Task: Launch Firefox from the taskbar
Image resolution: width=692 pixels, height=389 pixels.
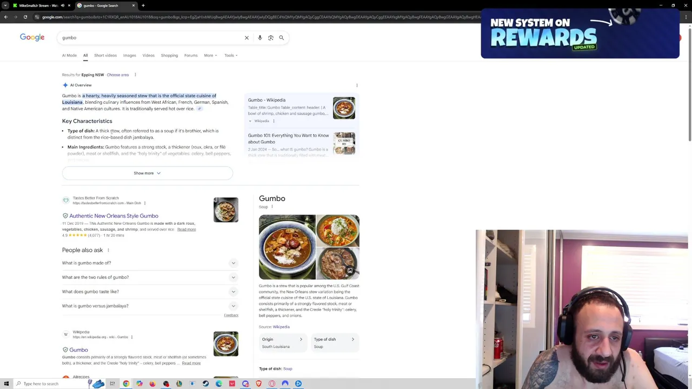Action: [152, 384]
